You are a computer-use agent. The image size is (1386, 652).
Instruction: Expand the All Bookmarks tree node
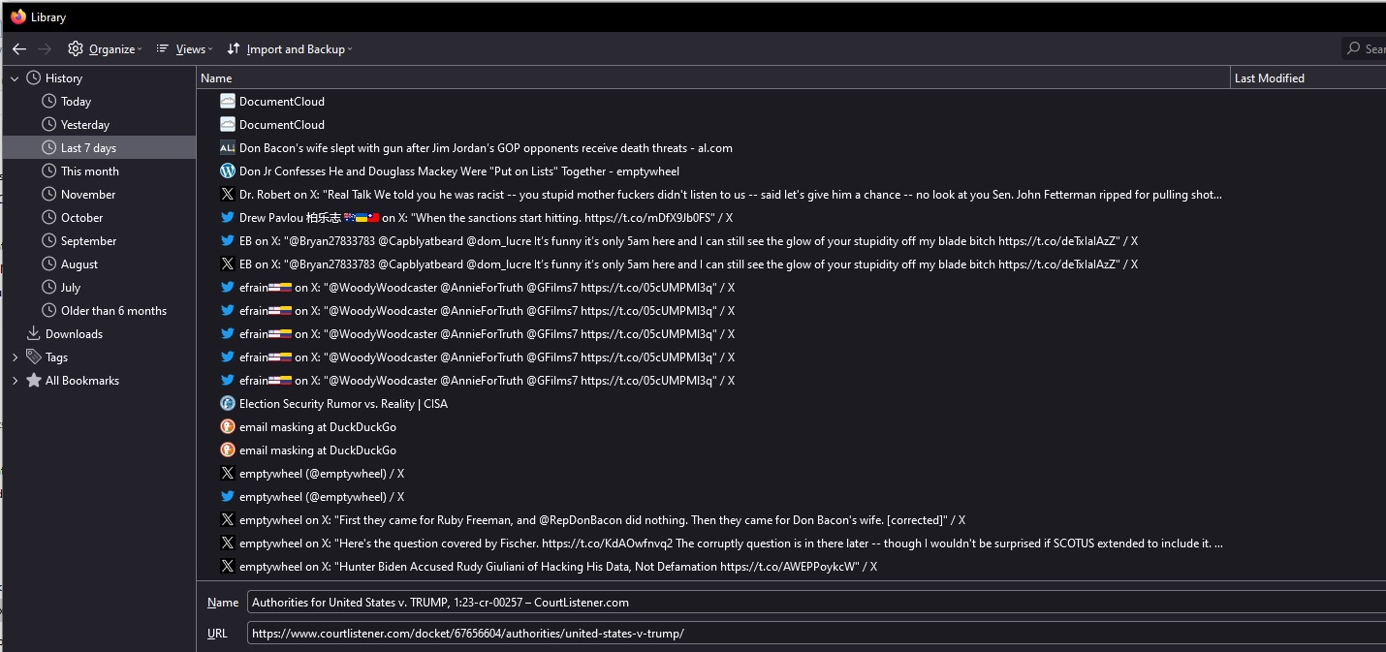[x=15, y=381]
